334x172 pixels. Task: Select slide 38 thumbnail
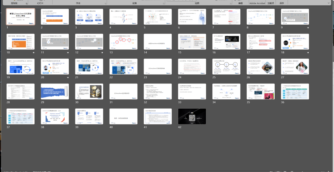55,116
